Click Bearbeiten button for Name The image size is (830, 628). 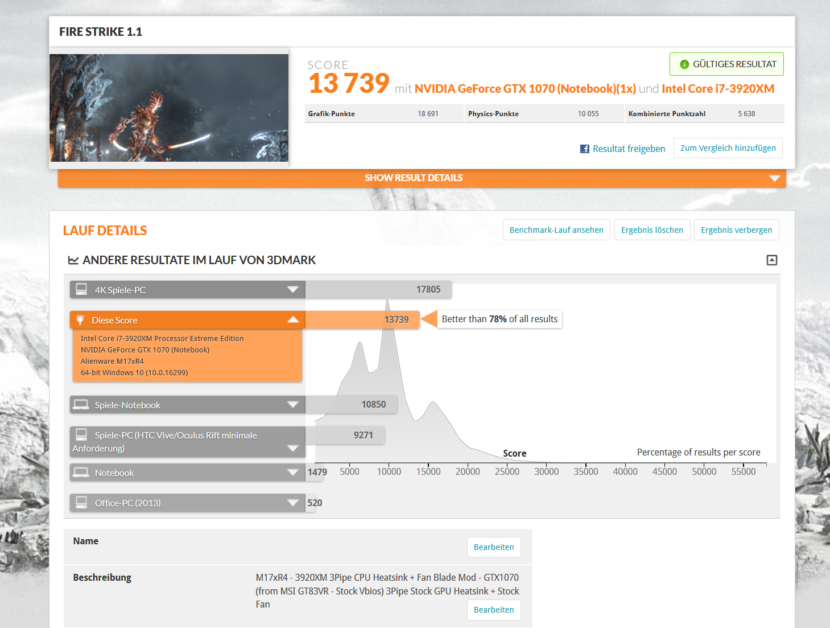[x=494, y=547]
